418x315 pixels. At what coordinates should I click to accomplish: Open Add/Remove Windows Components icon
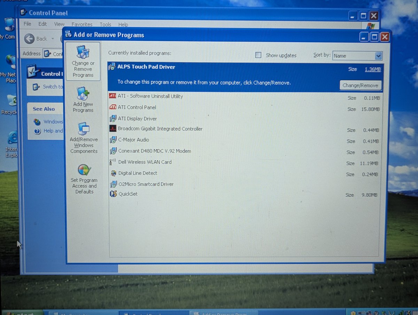[83, 129]
